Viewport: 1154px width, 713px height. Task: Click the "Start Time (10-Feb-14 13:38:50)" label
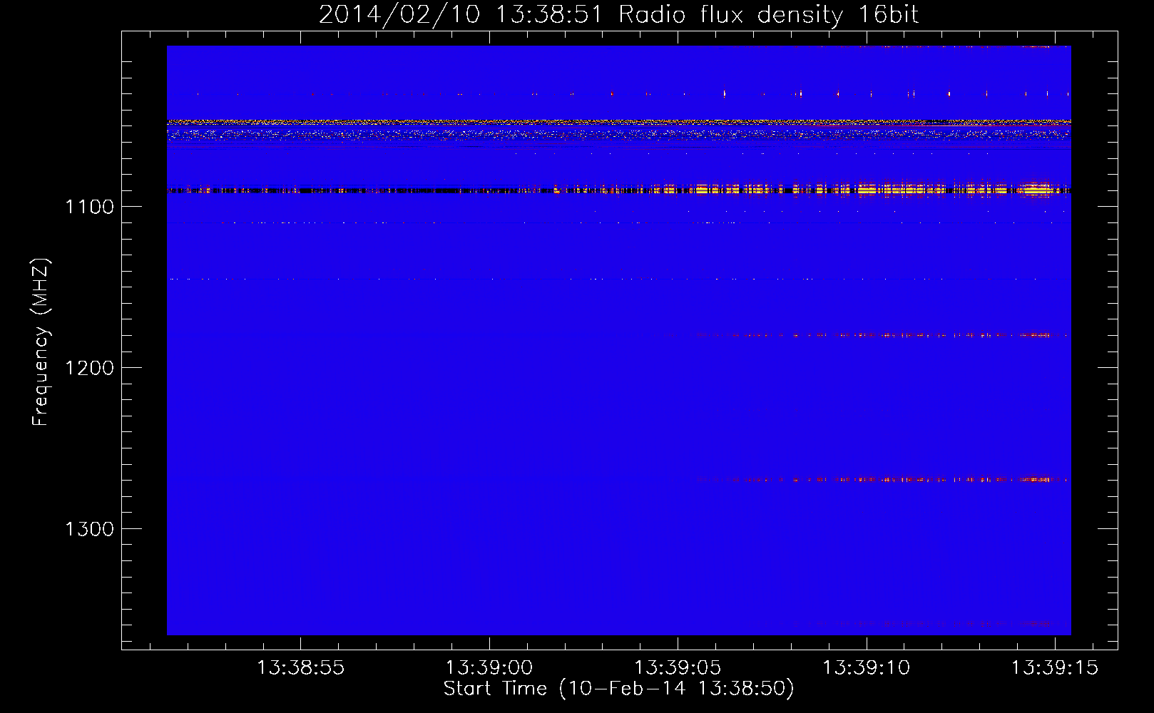coord(618,689)
